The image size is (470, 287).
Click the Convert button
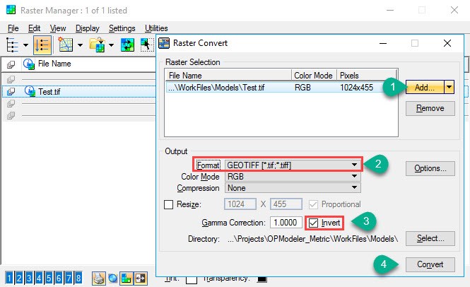click(430, 264)
